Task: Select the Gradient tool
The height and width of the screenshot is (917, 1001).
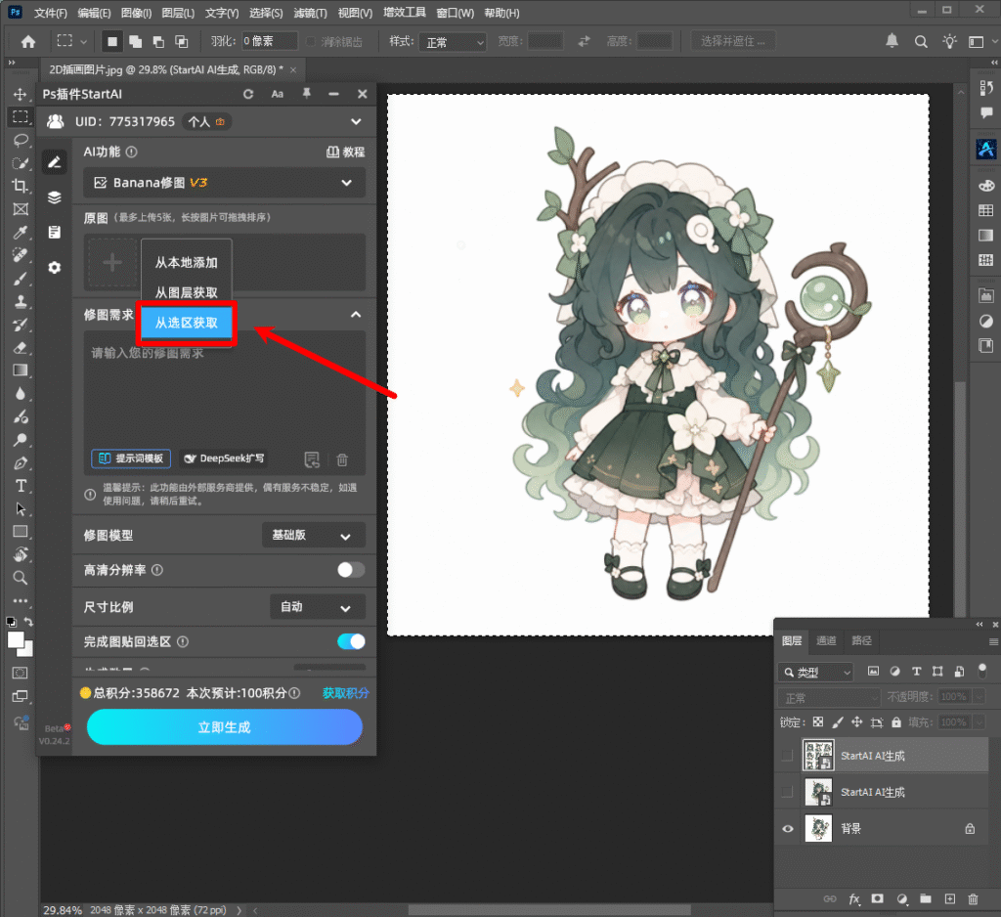Action: pos(21,371)
